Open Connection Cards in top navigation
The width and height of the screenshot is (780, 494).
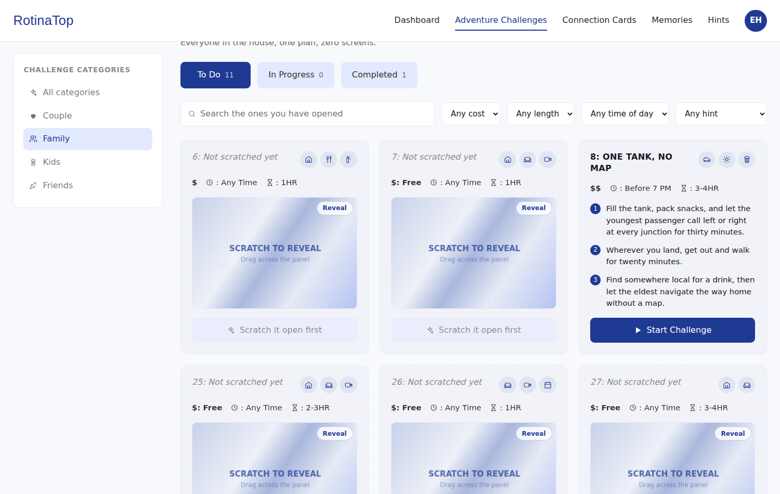pos(599,20)
